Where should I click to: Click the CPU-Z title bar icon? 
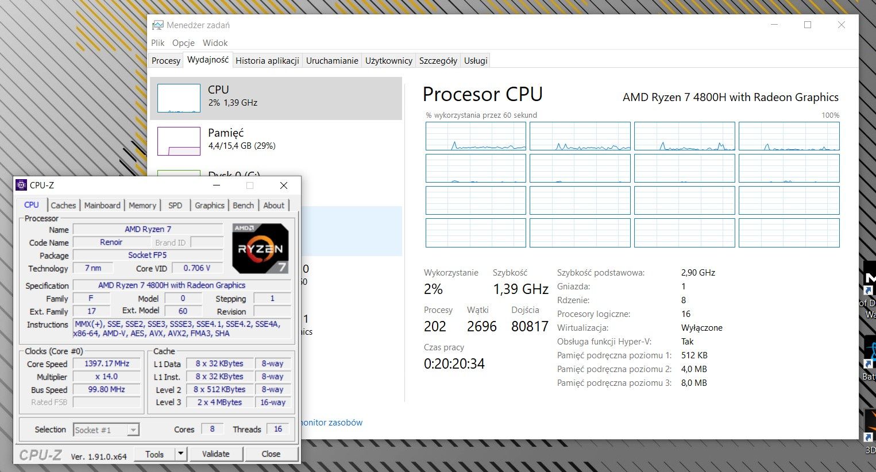pos(21,185)
